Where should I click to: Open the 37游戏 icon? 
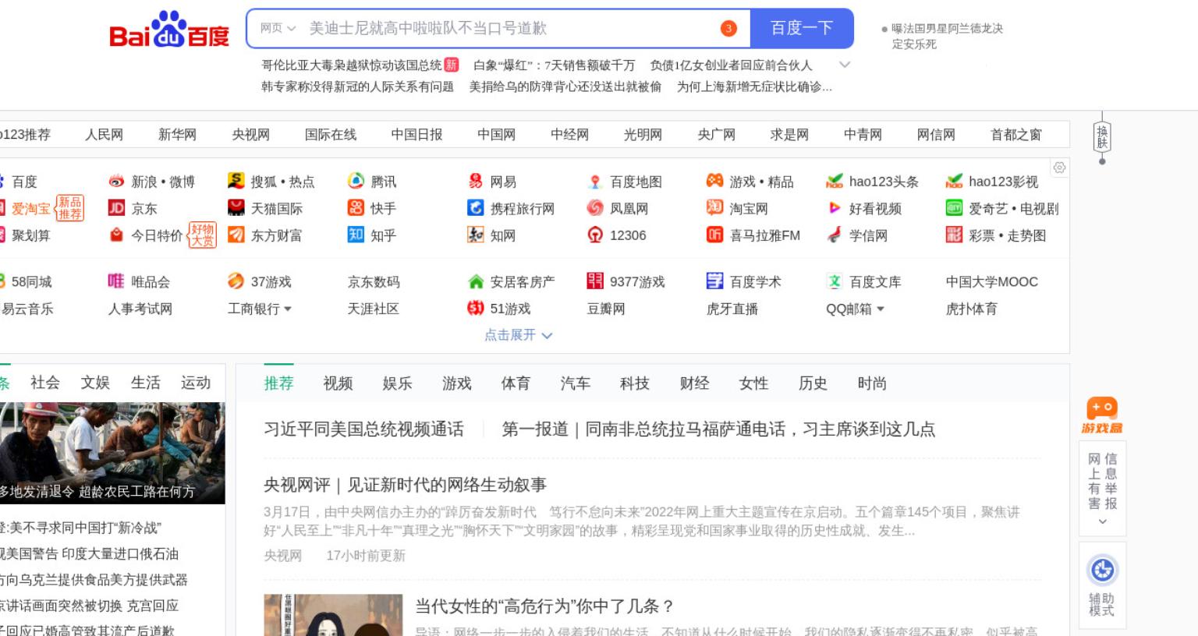click(x=236, y=281)
